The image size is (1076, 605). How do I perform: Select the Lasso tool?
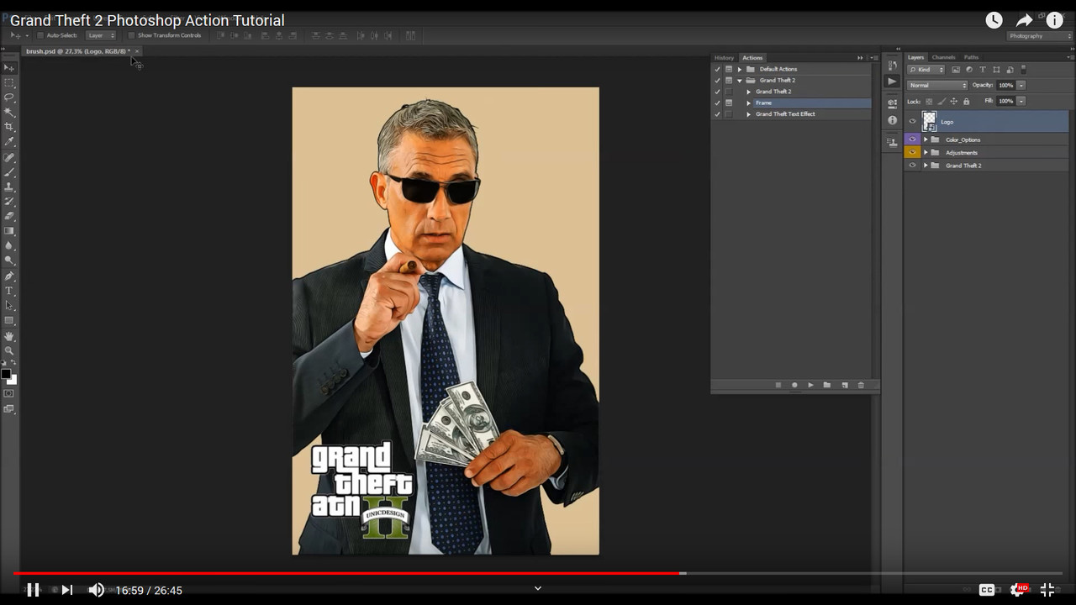point(9,97)
